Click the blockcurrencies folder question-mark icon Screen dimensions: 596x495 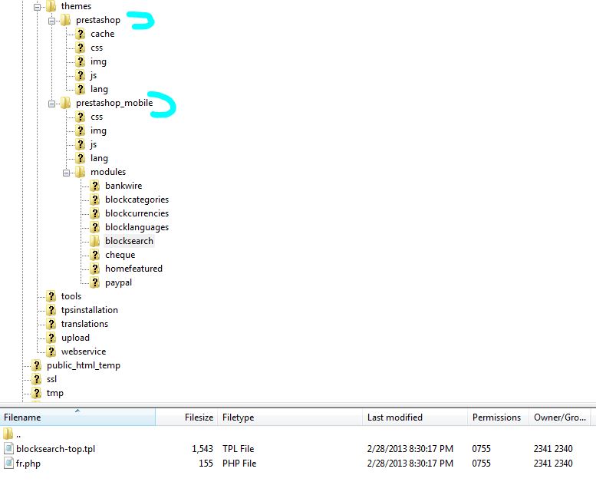pos(94,213)
